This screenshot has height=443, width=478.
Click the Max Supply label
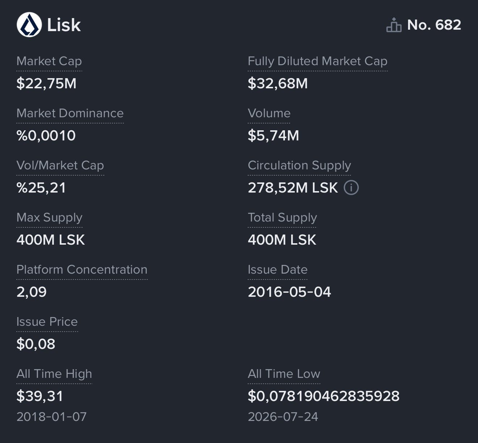pyautogui.click(x=50, y=218)
